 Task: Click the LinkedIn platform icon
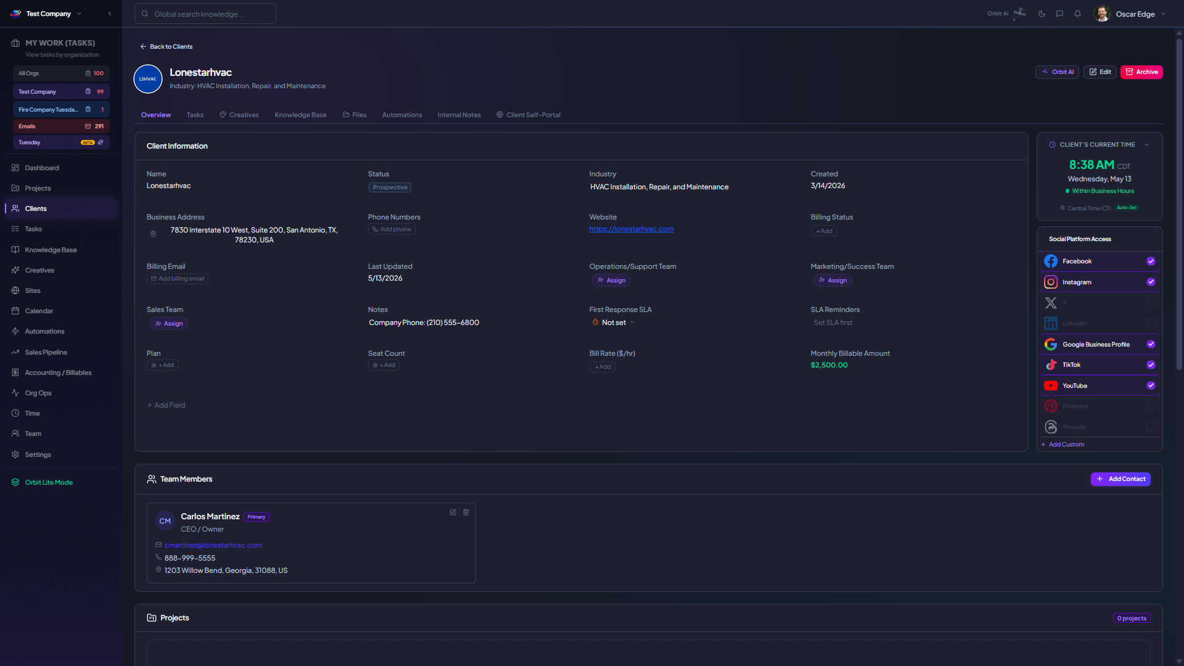click(x=1051, y=324)
